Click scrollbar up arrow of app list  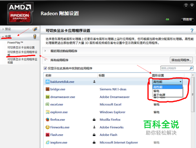pos(193,75)
